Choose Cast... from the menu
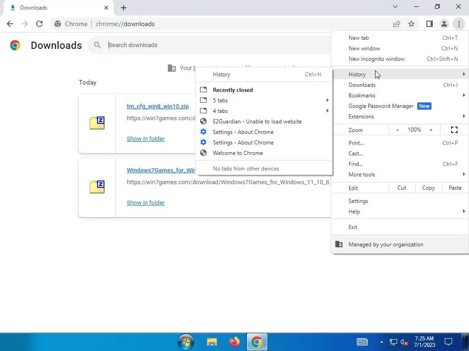The width and height of the screenshot is (469, 351). (400, 154)
